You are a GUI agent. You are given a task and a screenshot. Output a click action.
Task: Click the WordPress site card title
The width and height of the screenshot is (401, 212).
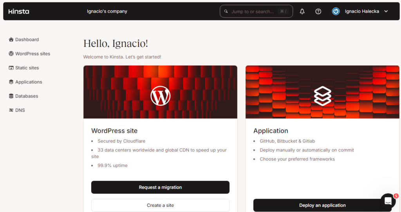pos(114,131)
